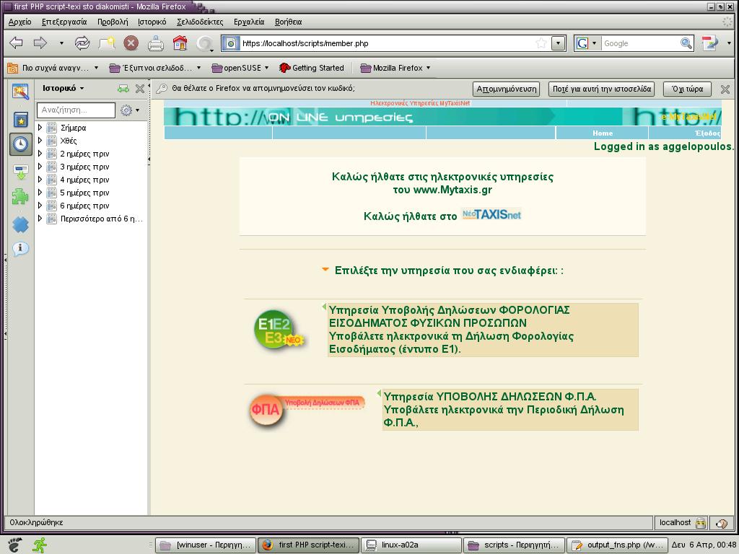Viewport: 739px width, 554px height.
Task: Open the history view options gear dropdown
Action: (x=130, y=110)
